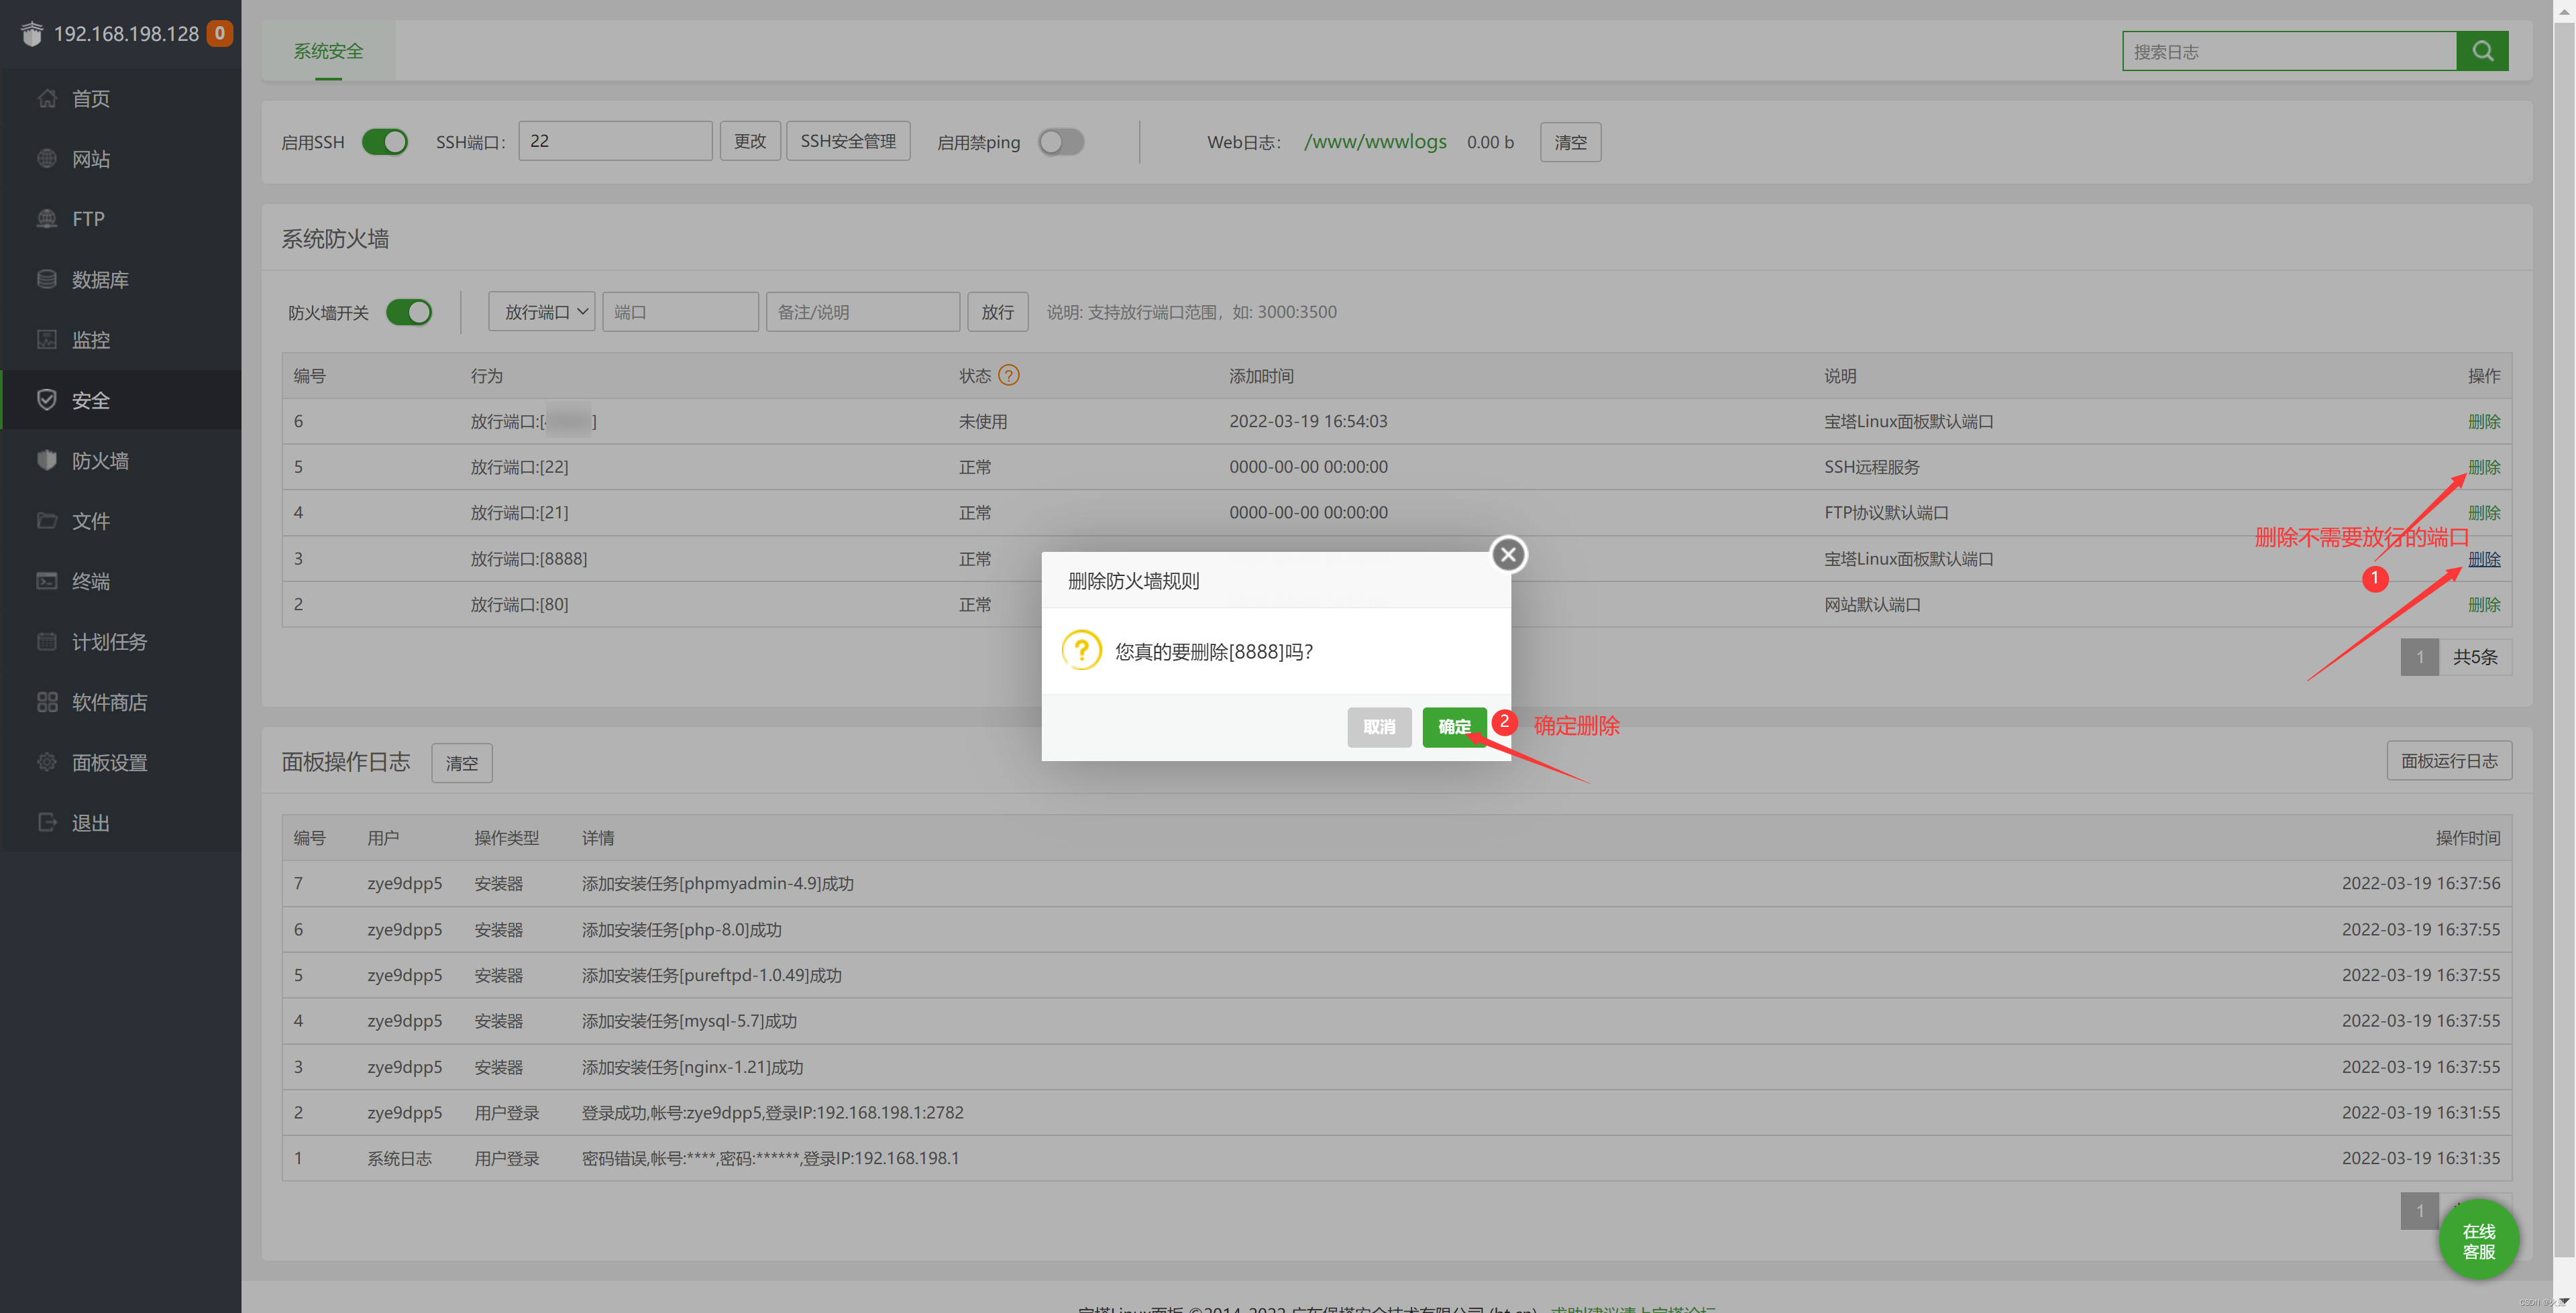This screenshot has width=2576, height=1313.
Task: Toggle the 启用禁ping switch
Action: coord(1061,142)
